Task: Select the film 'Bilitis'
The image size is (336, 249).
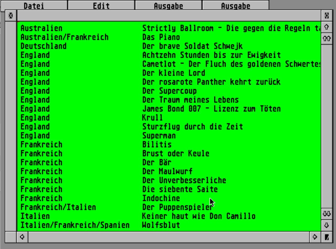Action: pos(157,145)
